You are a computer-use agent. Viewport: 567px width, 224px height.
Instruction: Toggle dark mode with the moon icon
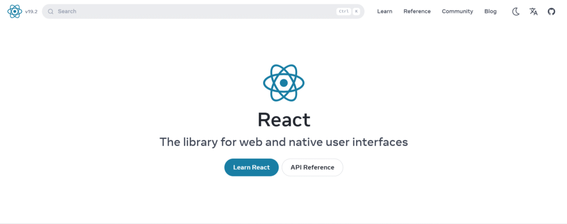click(516, 12)
